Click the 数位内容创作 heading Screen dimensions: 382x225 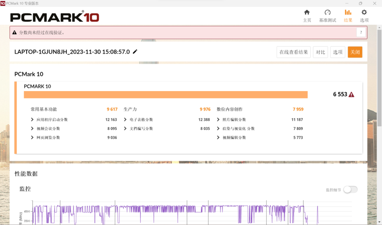pyautogui.click(x=230, y=109)
